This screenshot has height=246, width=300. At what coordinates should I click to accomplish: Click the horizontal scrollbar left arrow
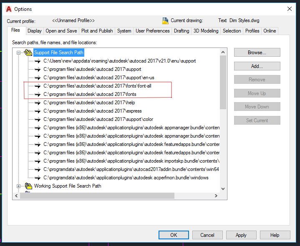click(x=16, y=196)
